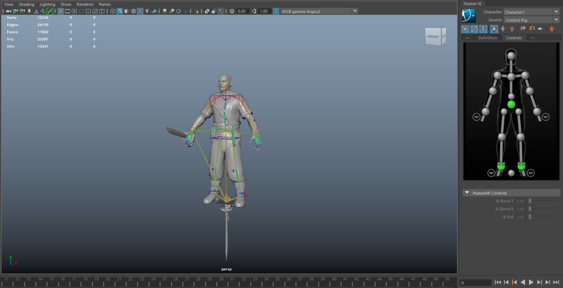Image resolution: width=563 pixels, height=288 pixels.
Task: Click the play forward playback button
Action: (531, 282)
